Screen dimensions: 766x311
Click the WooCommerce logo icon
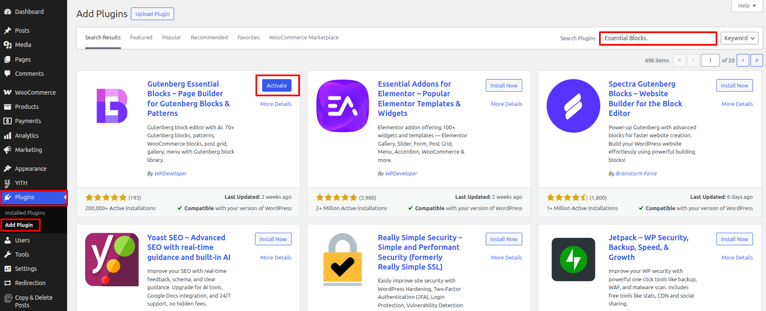[x=8, y=93]
